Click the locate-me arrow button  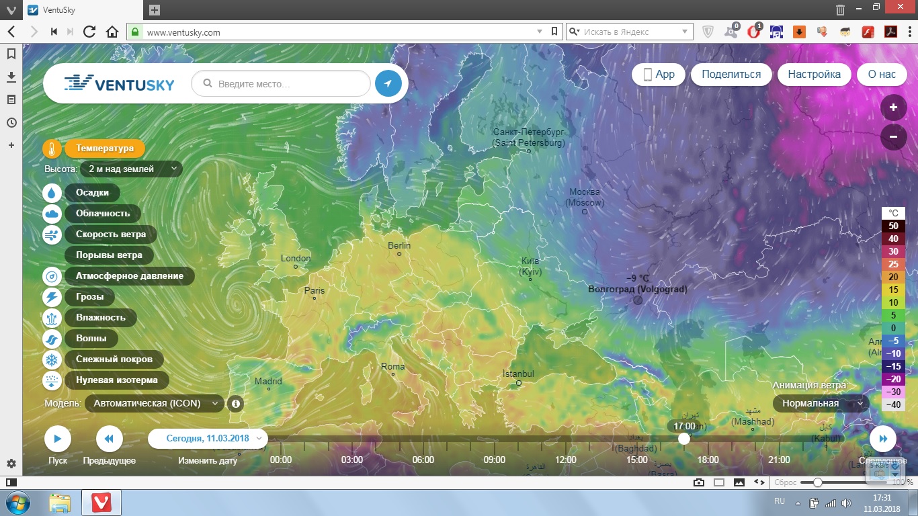(388, 84)
